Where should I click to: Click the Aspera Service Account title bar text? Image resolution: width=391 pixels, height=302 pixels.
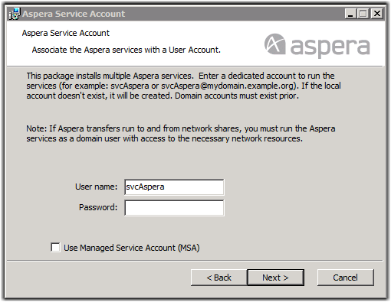[x=74, y=14]
